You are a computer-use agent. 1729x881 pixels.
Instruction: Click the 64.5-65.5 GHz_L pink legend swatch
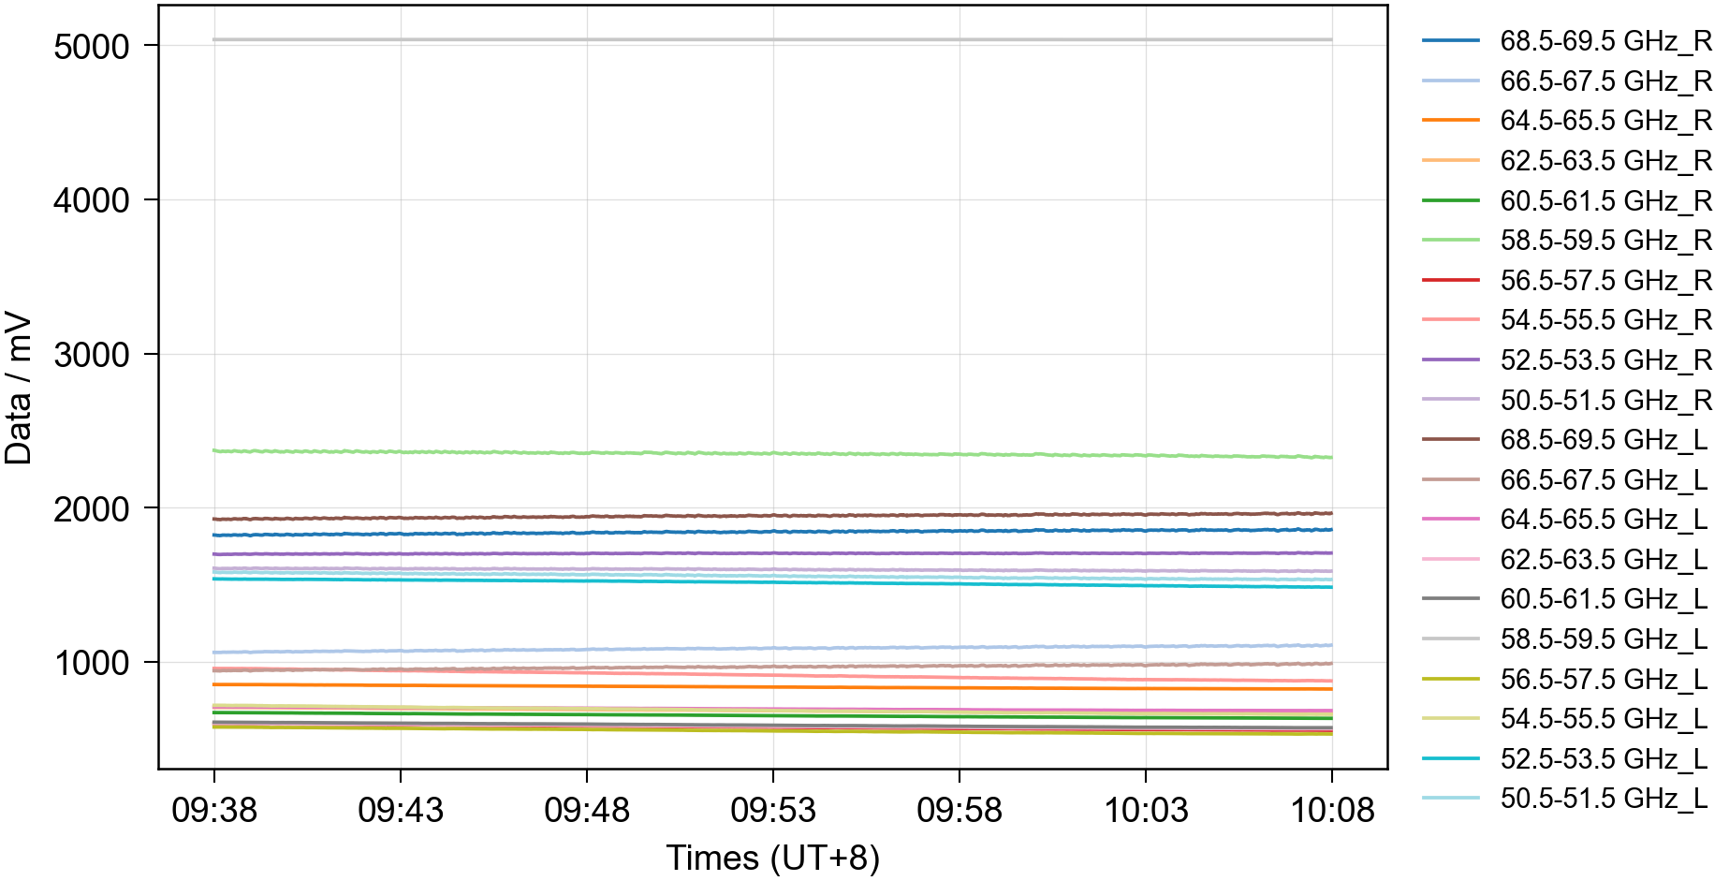tap(1450, 519)
